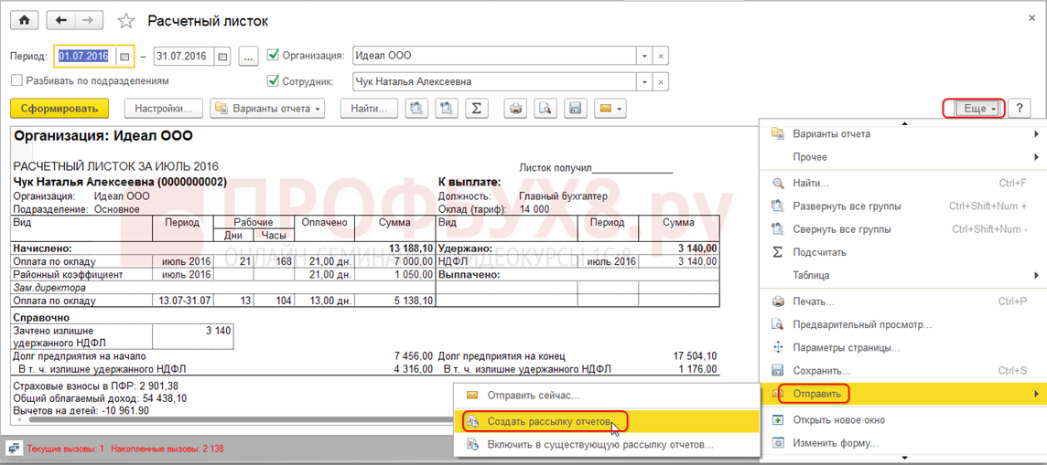Click the Home icon button
The width and height of the screenshot is (1047, 465).
[24, 20]
